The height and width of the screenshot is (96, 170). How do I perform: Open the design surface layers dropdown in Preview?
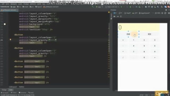click(115, 13)
